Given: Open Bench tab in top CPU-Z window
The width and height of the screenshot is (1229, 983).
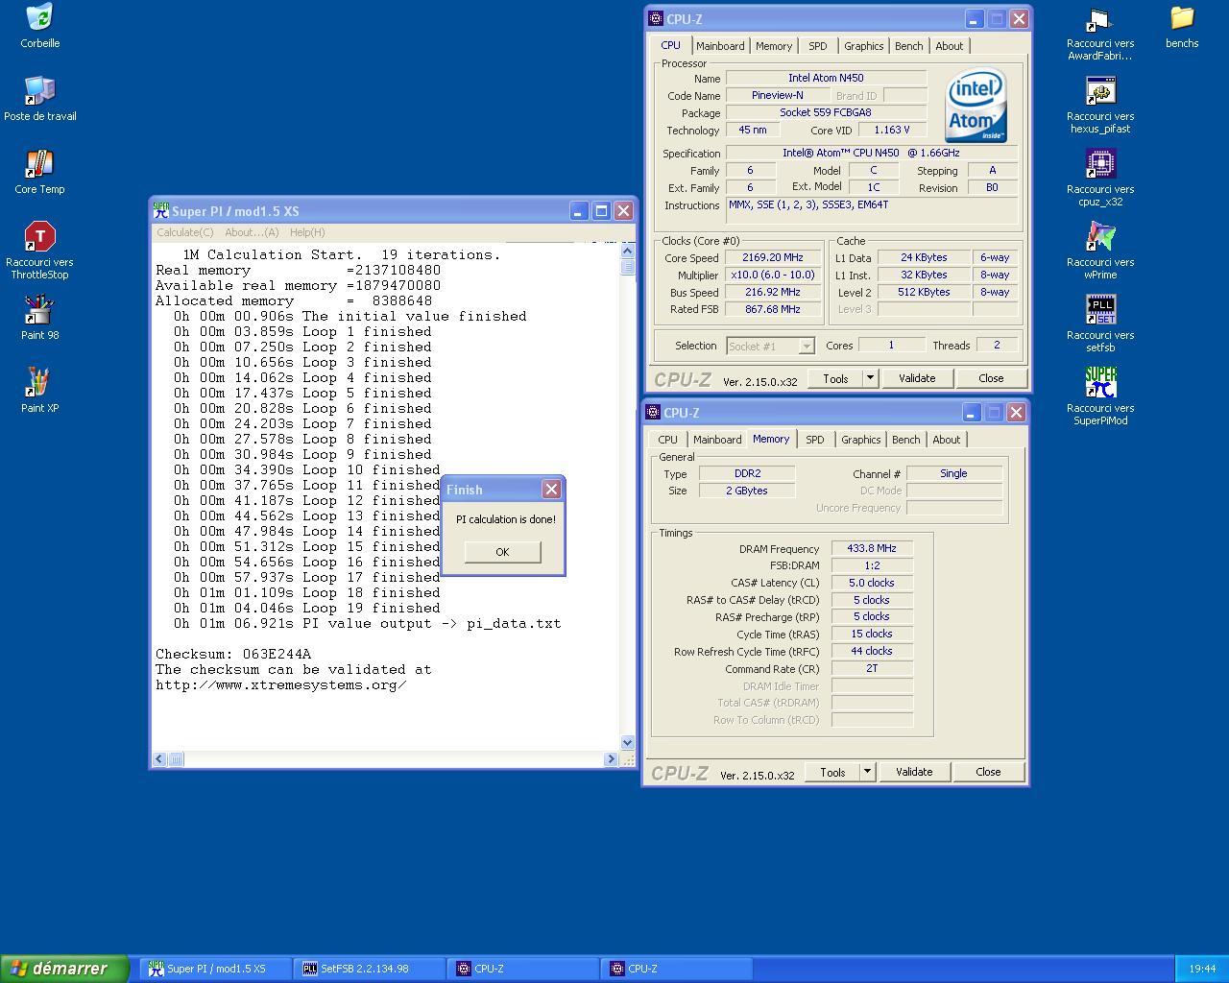Looking at the screenshot, I should (x=908, y=46).
